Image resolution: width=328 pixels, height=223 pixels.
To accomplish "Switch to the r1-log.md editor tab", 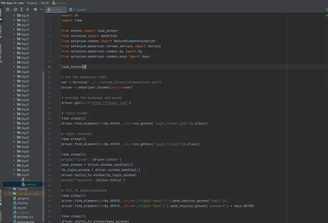I will pyautogui.click(x=79, y=10).
